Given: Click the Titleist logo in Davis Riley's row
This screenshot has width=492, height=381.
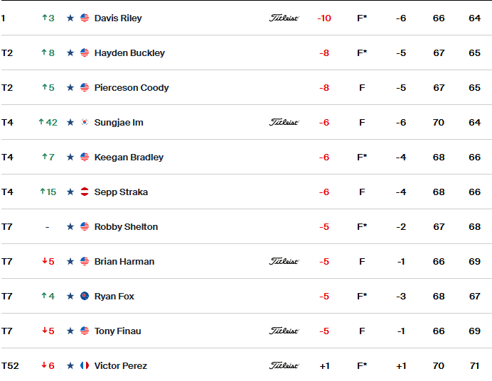Looking at the screenshot, I should [284, 18].
